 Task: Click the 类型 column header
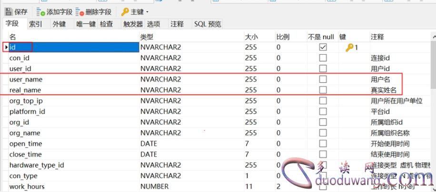click(x=147, y=37)
